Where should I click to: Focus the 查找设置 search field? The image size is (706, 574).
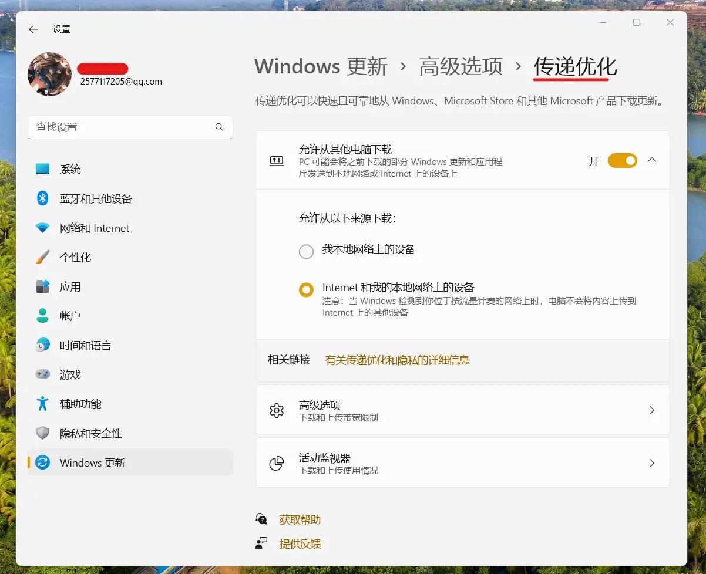130,127
